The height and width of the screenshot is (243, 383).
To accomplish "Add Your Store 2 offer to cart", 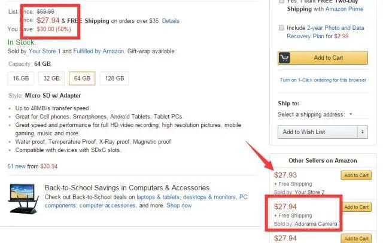I will (x=355, y=175).
